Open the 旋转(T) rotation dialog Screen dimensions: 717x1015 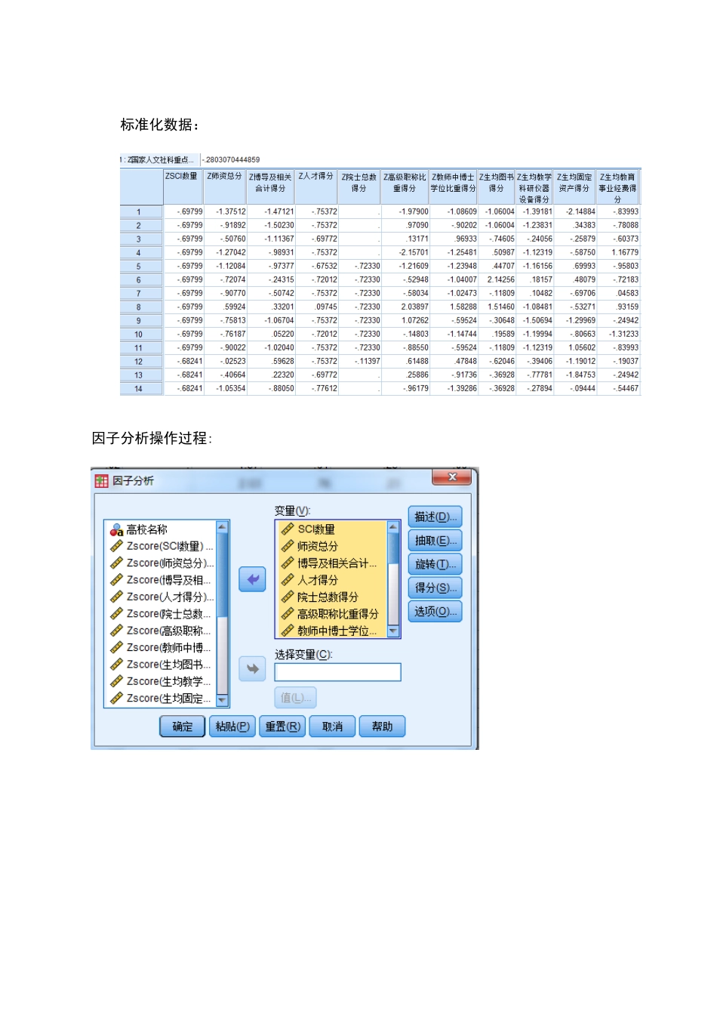435,564
